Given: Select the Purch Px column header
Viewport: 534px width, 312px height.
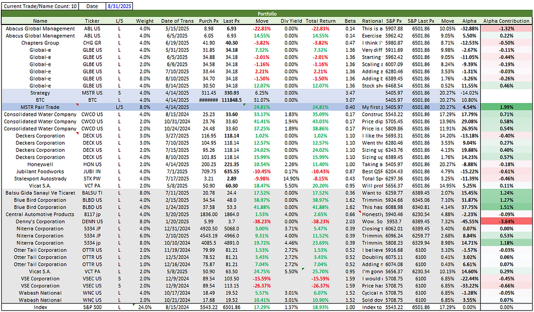Looking at the screenshot, I should point(209,21).
